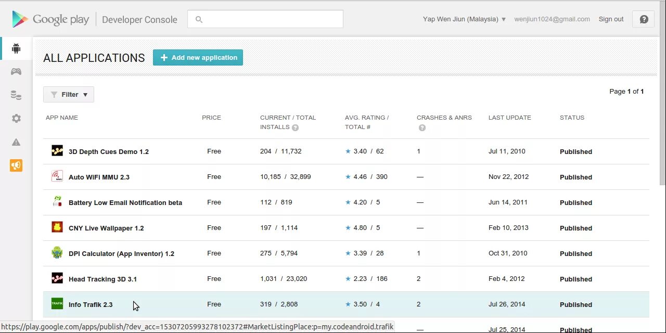
Task: Click the LAST UPDATE column header
Action: point(510,118)
